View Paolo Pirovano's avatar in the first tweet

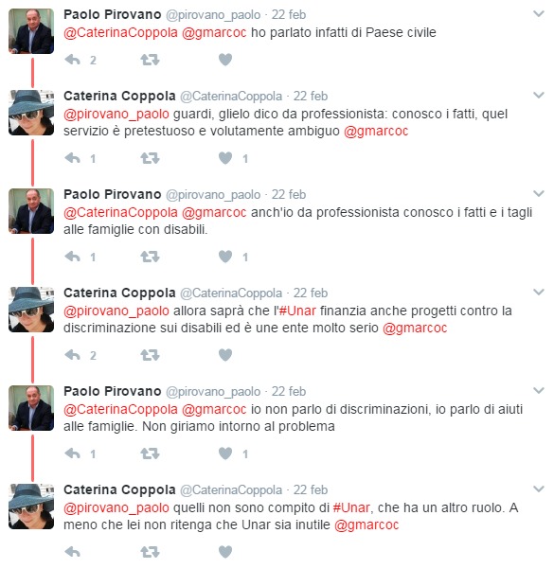coord(31,31)
